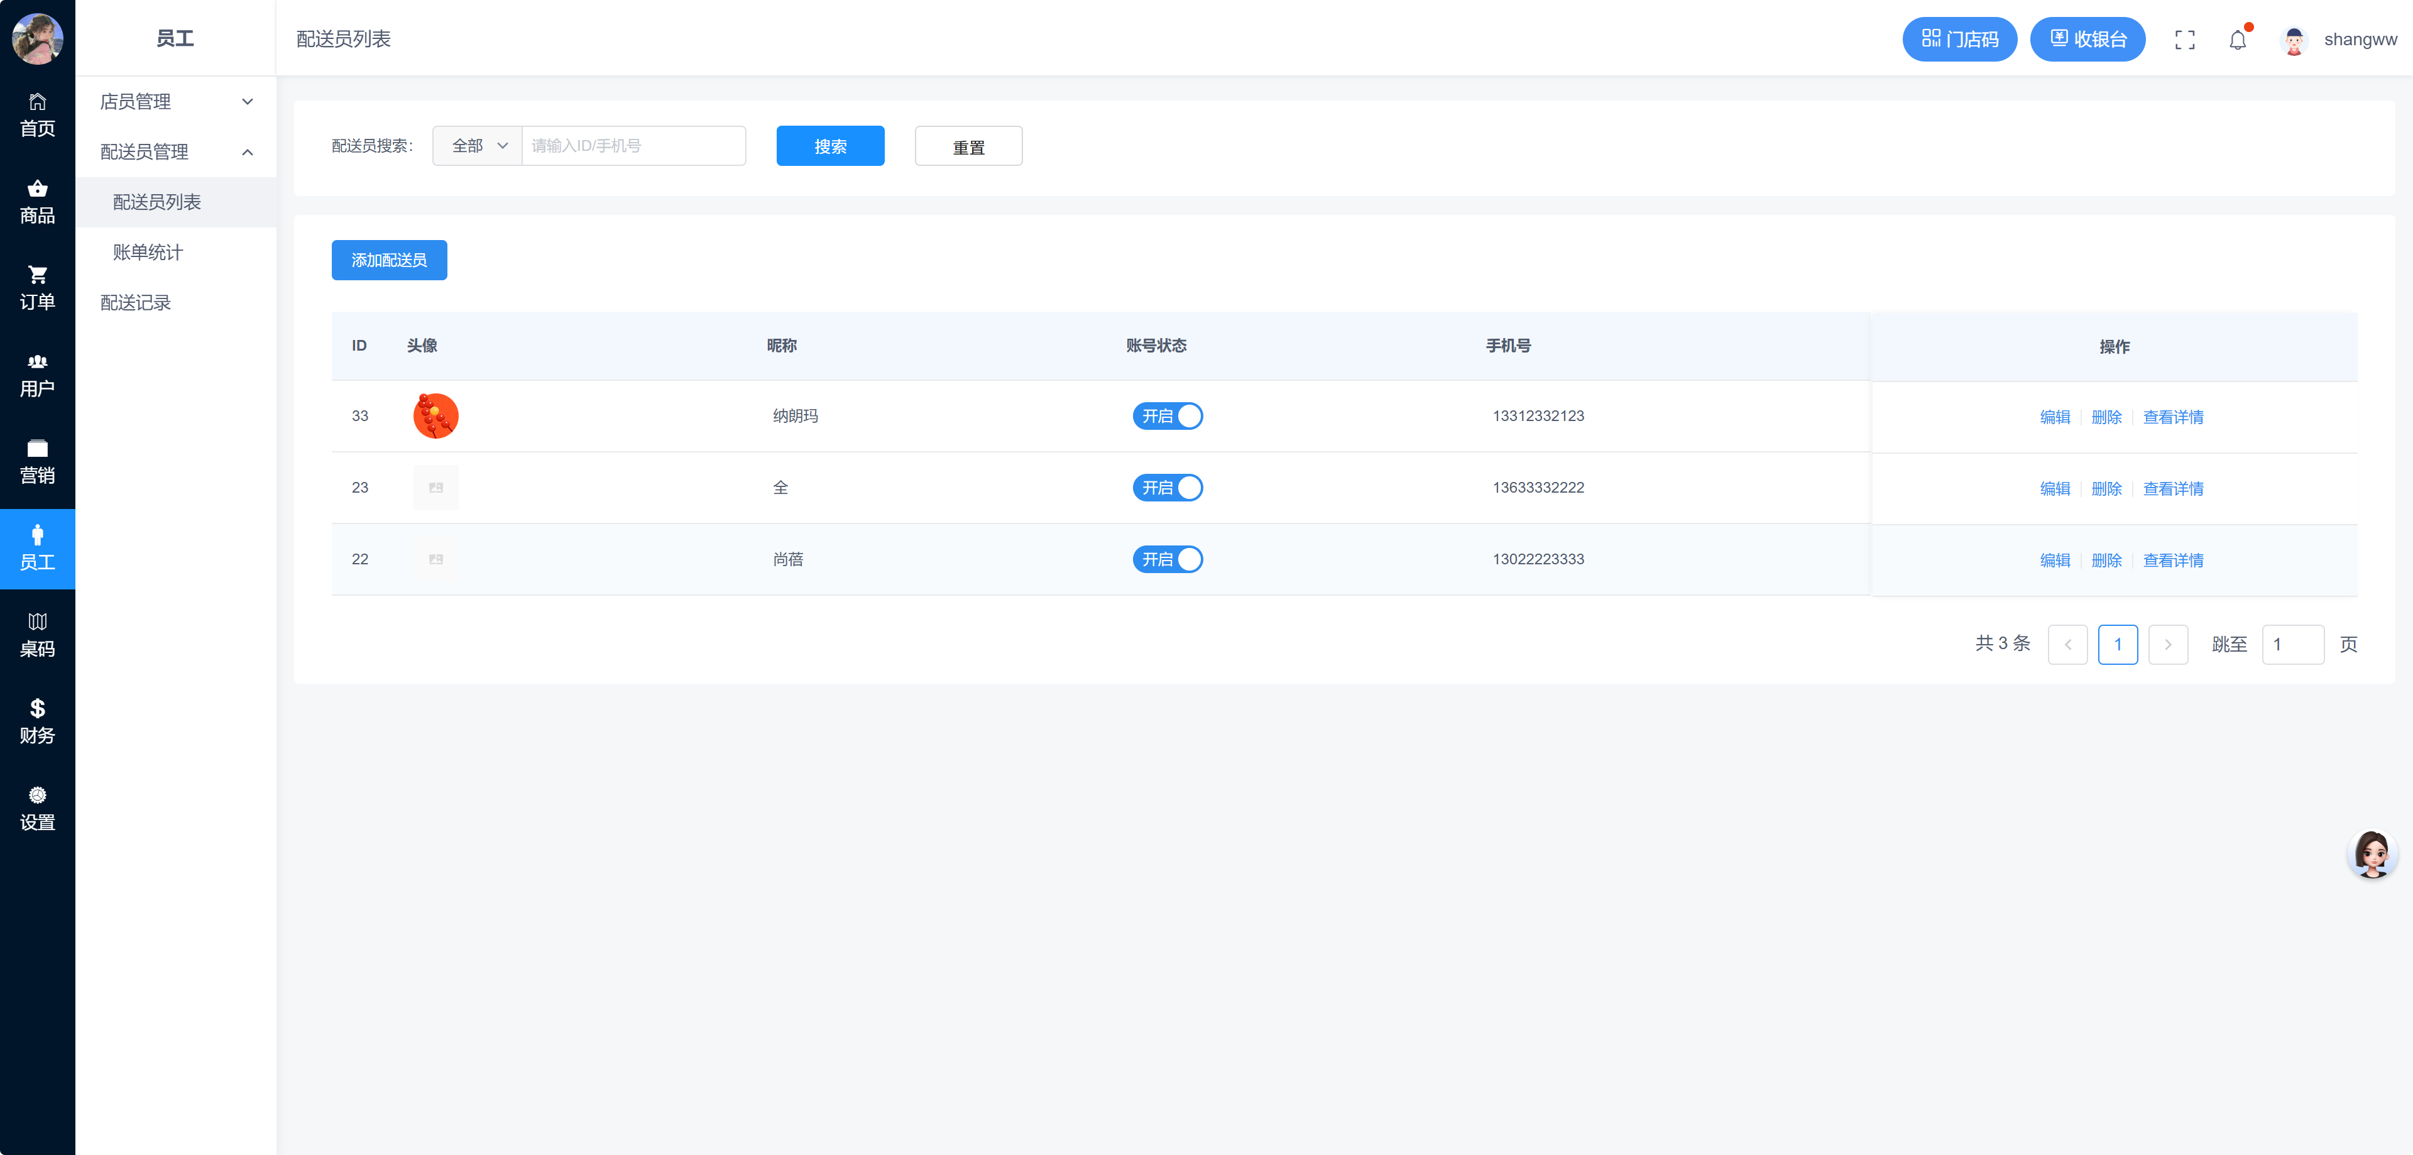Disable account status for 纳朗玛
Image resolution: width=2413 pixels, height=1155 pixels.
(1167, 416)
